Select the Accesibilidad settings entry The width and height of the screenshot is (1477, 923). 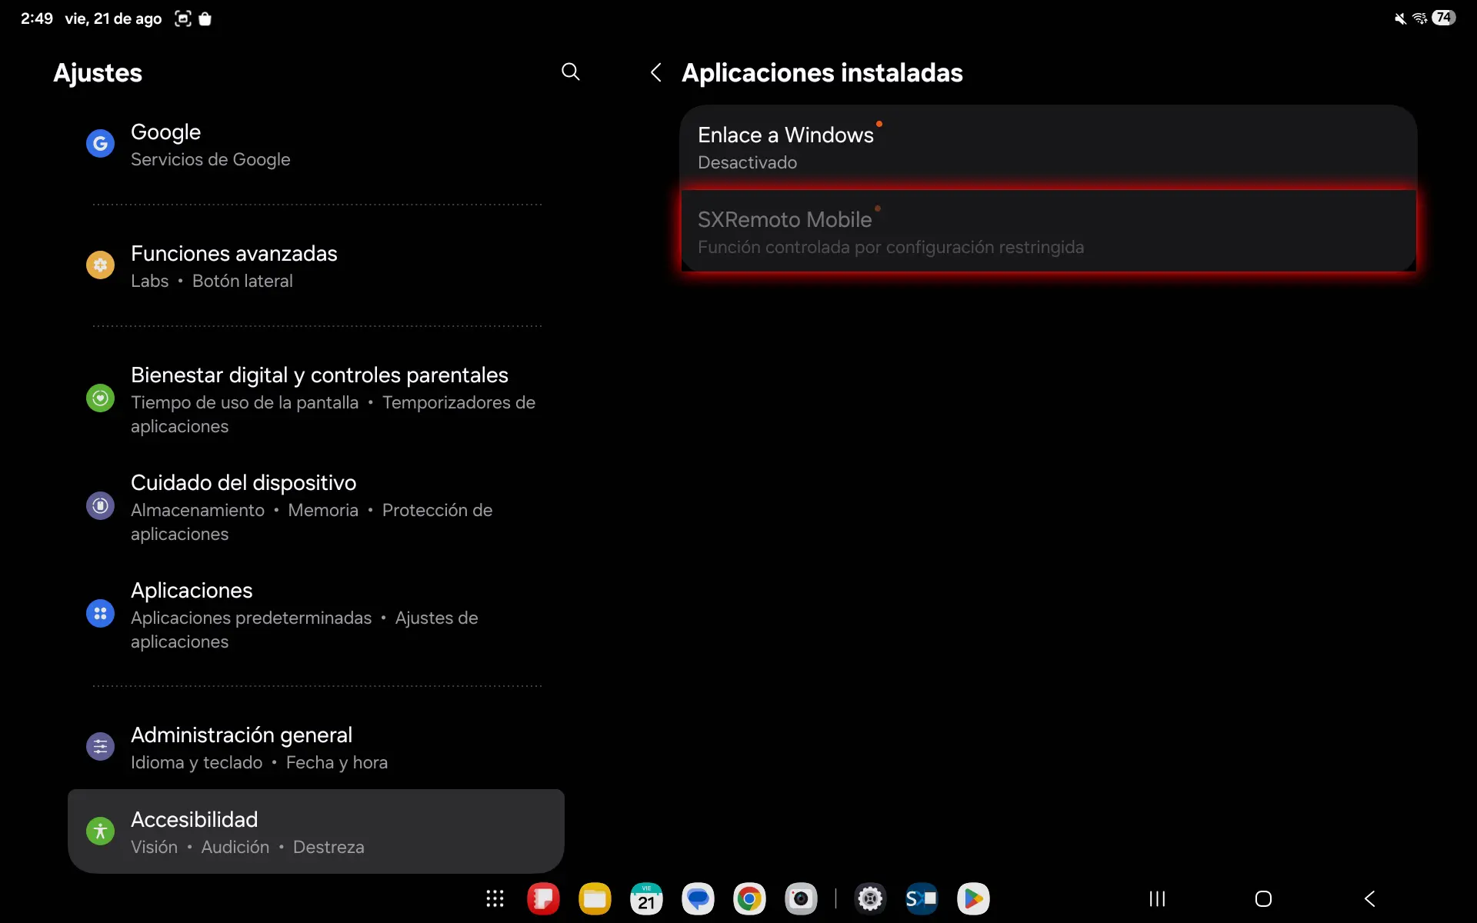pos(316,831)
